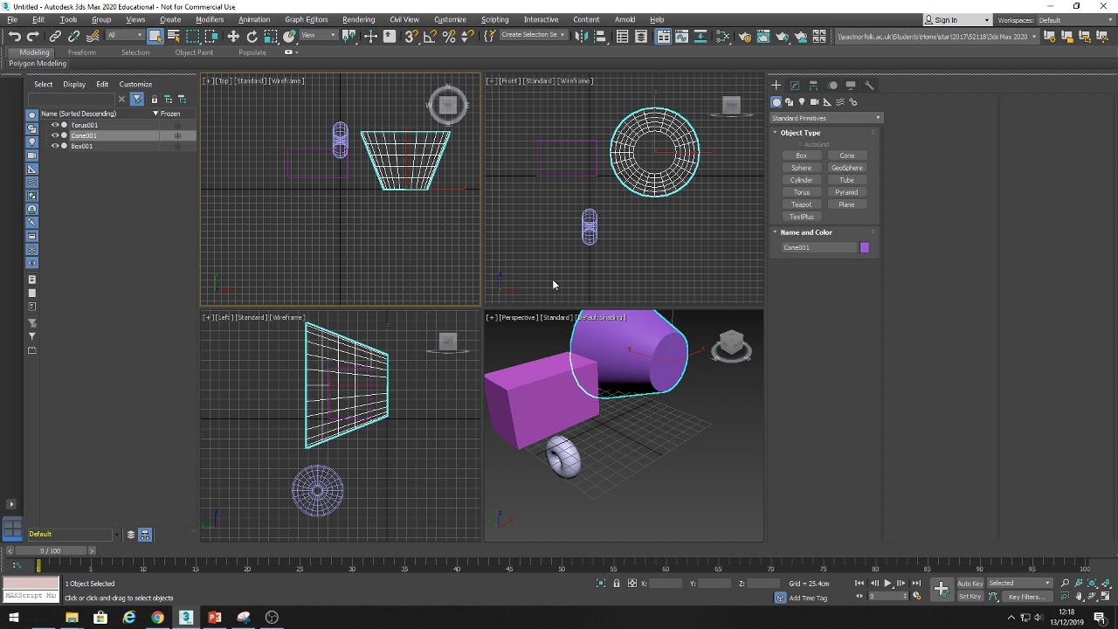Toggle visibility eye of Box001
Image resolution: width=1118 pixels, height=629 pixels.
pos(55,146)
